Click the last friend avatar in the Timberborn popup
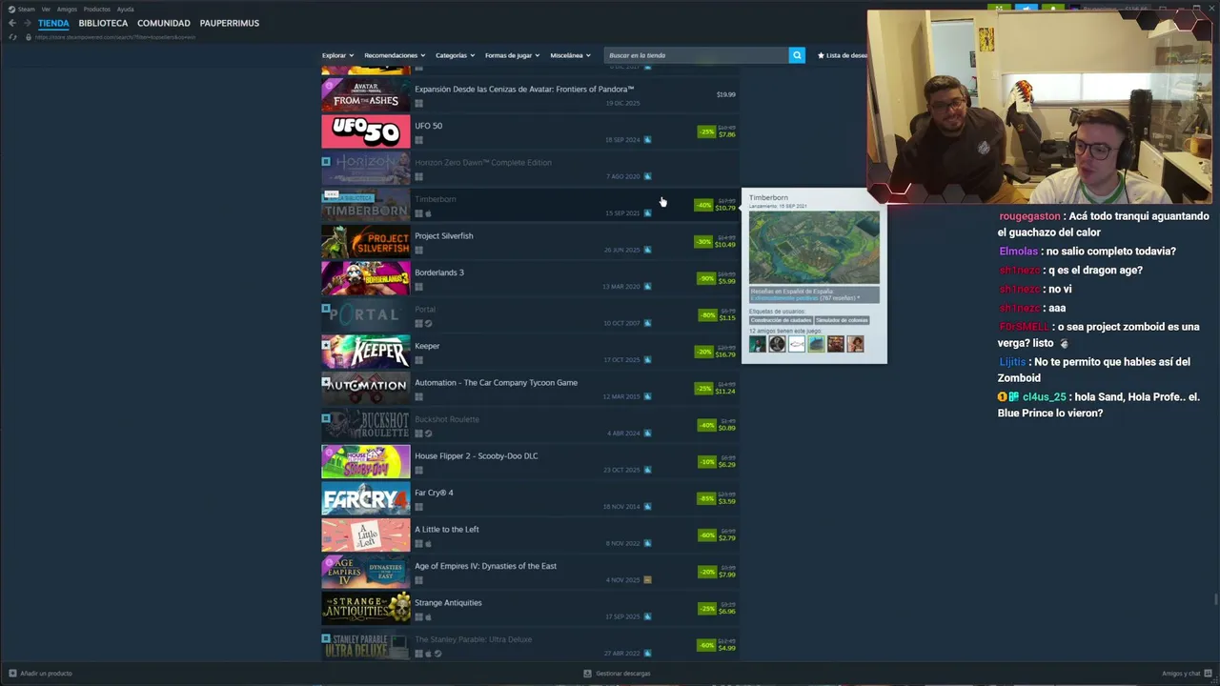This screenshot has width=1220, height=686. [855, 344]
